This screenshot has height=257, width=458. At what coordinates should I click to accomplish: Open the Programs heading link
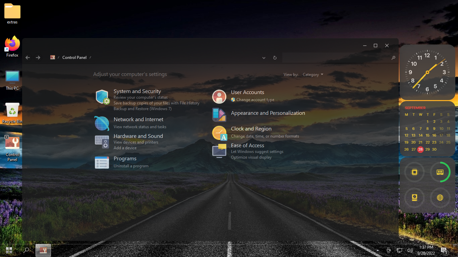coord(125,159)
